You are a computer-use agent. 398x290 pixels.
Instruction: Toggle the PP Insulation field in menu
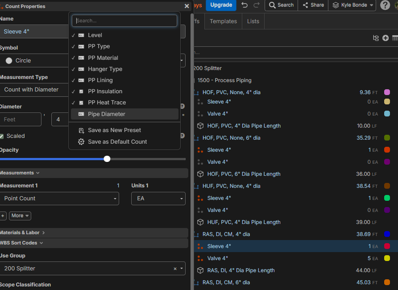105,91
